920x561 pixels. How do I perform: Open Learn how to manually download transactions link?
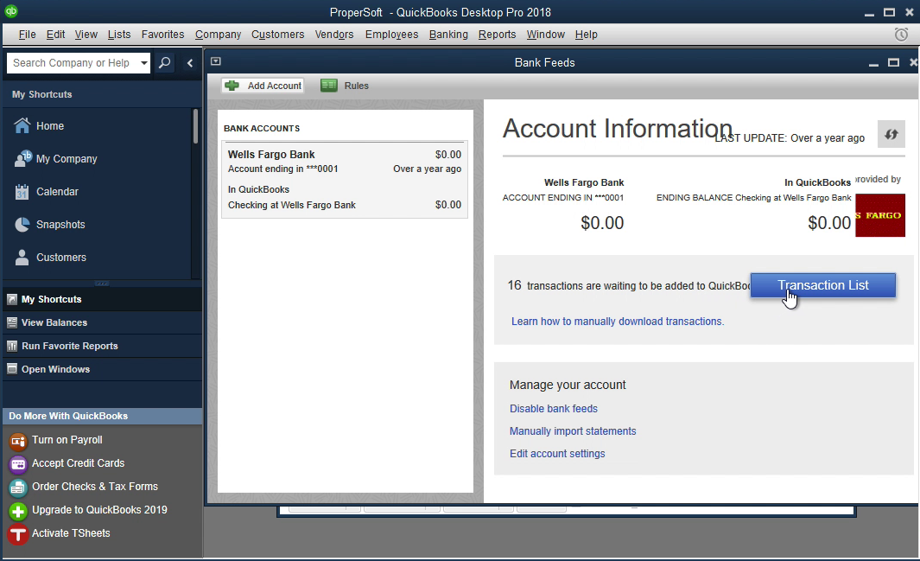click(x=618, y=322)
